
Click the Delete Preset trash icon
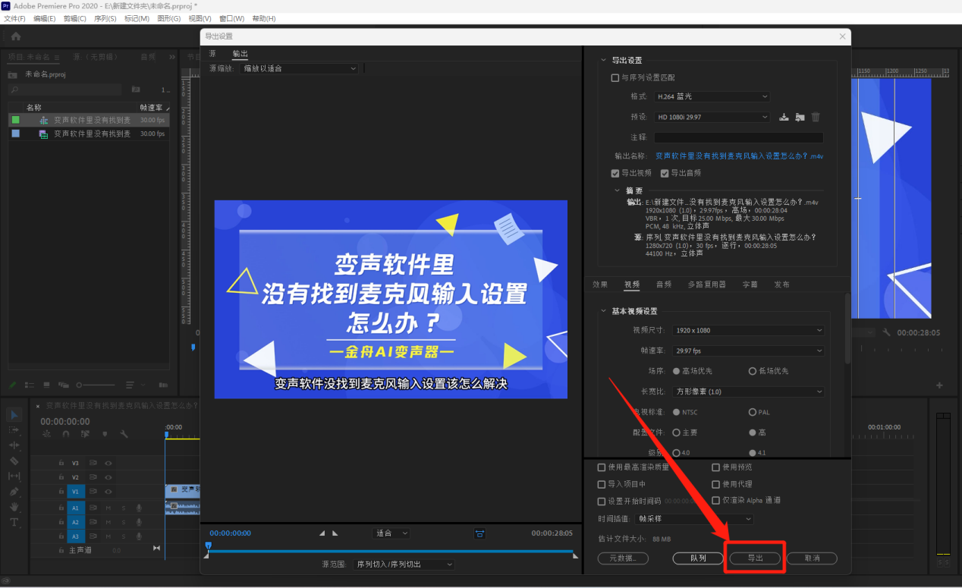pyautogui.click(x=816, y=117)
